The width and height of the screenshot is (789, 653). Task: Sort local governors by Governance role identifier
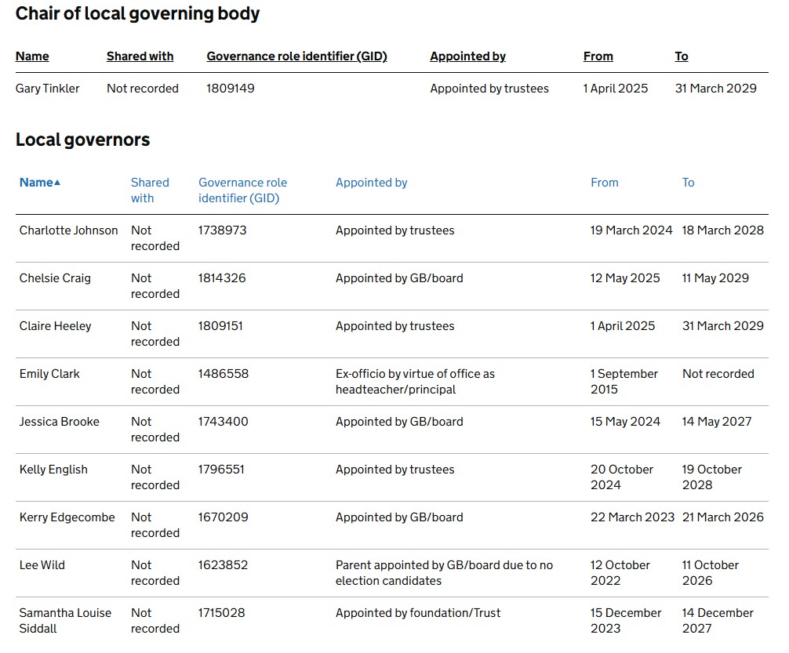[x=242, y=190]
